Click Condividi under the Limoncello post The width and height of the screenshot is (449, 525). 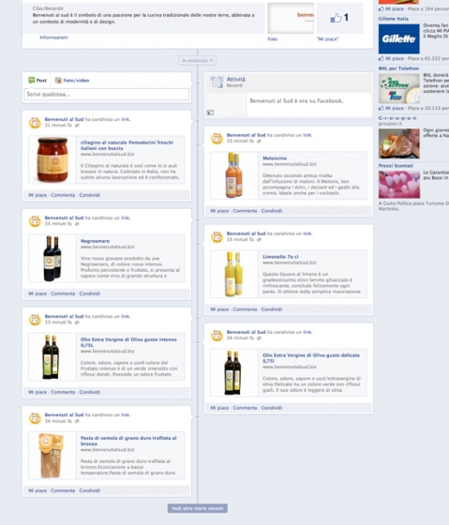(x=272, y=309)
